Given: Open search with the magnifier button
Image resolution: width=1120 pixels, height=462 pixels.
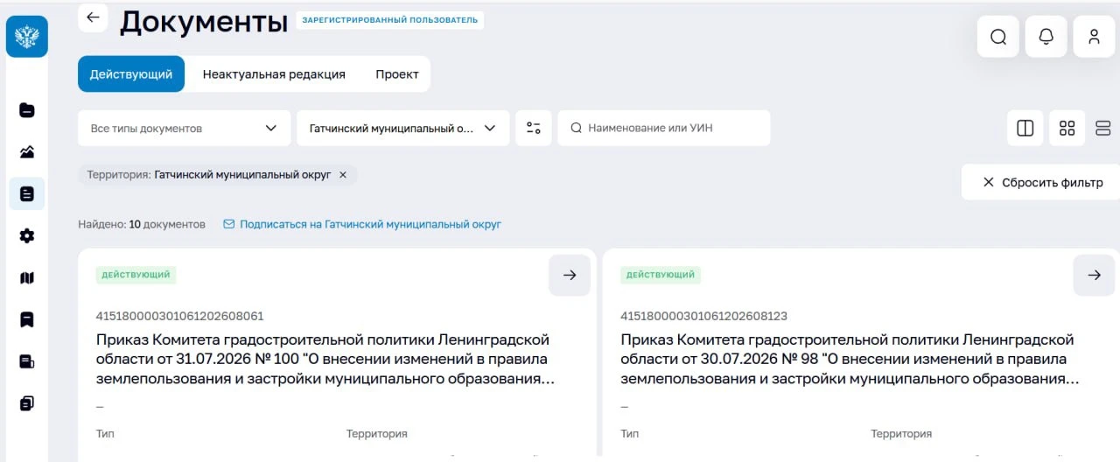Looking at the screenshot, I should tap(998, 37).
